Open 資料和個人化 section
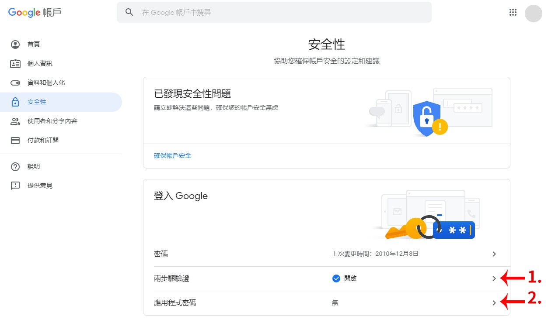 click(x=61, y=83)
